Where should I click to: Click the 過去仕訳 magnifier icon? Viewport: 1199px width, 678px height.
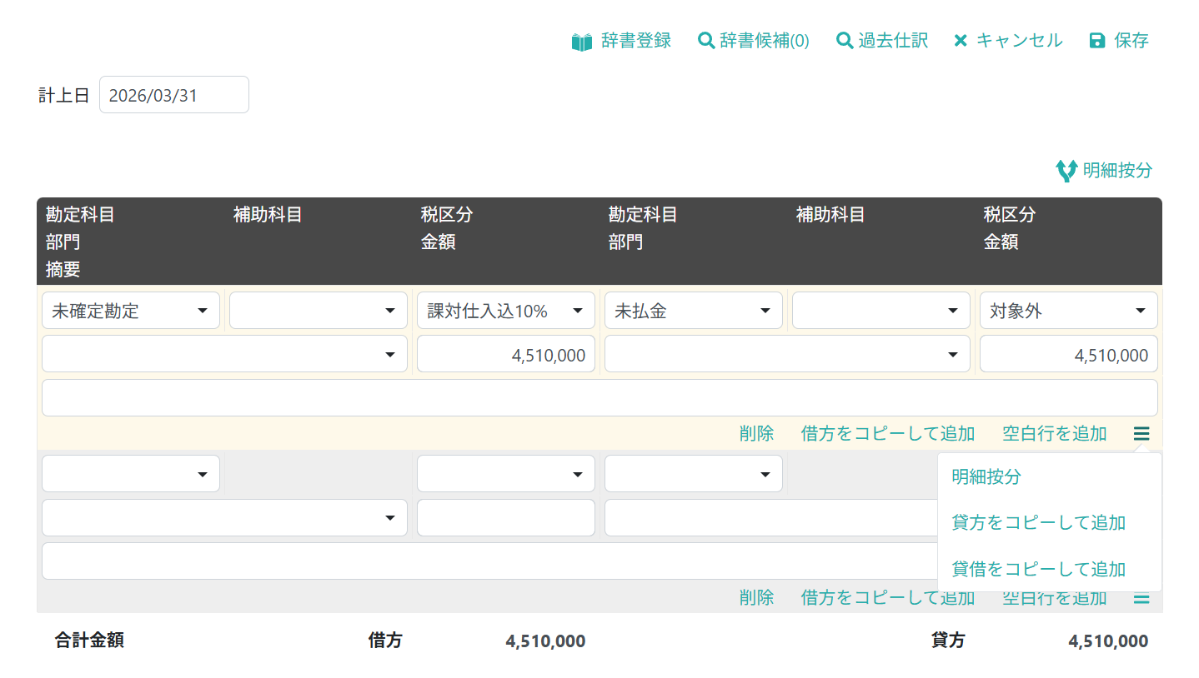pyautogui.click(x=844, y=40)
